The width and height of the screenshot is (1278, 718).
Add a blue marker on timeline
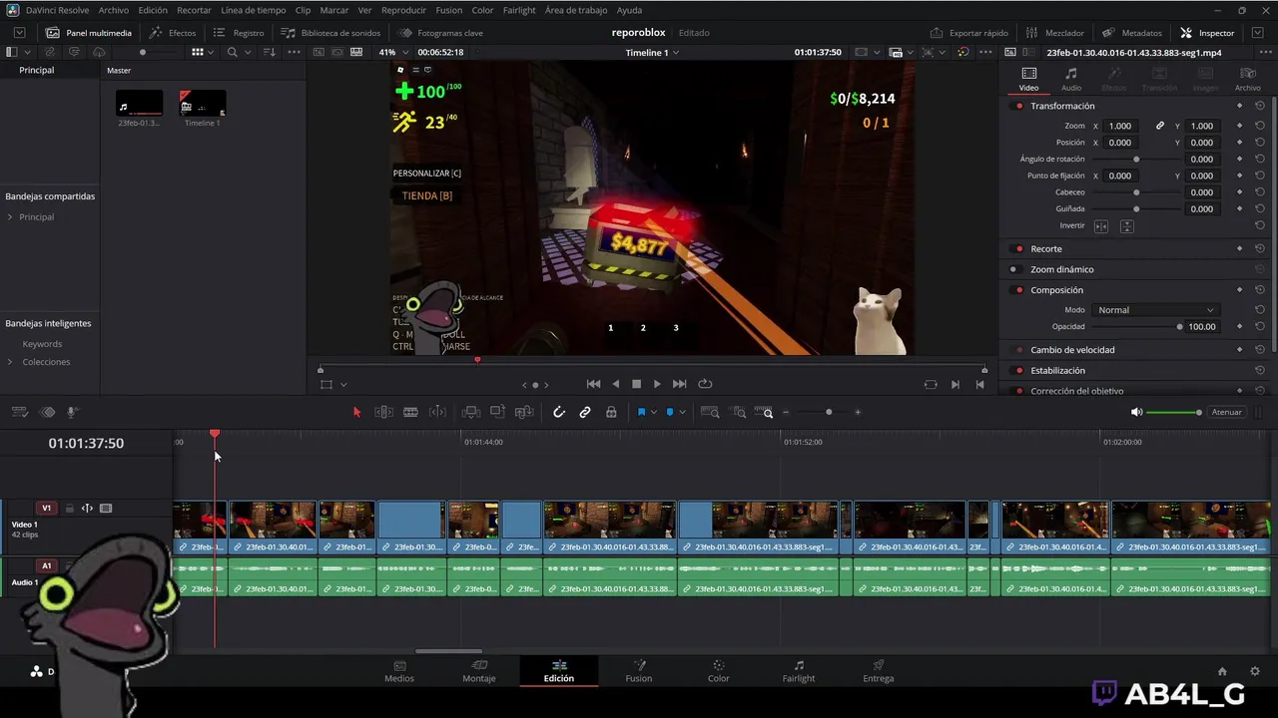[670, 412]
